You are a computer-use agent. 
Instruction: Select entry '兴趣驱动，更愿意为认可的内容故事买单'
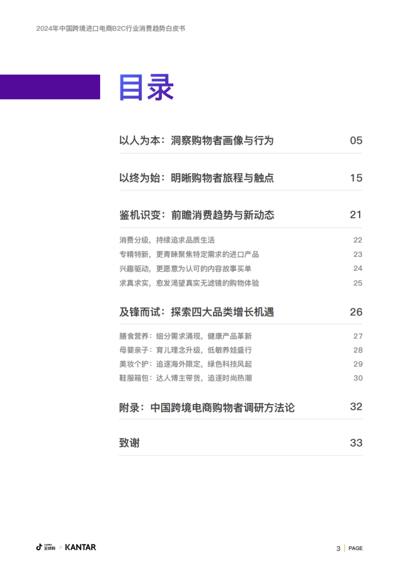(x=185, y=269)
